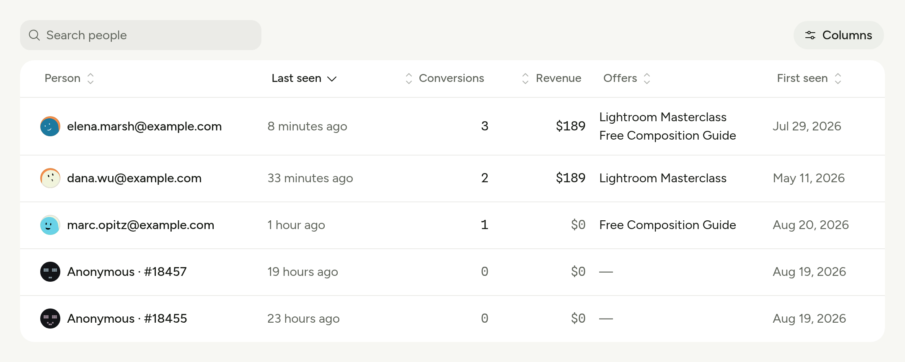Click the '33 minutes ago' last seen cell
The height and width of the screenshot is (362, 905).
(310, 178)
